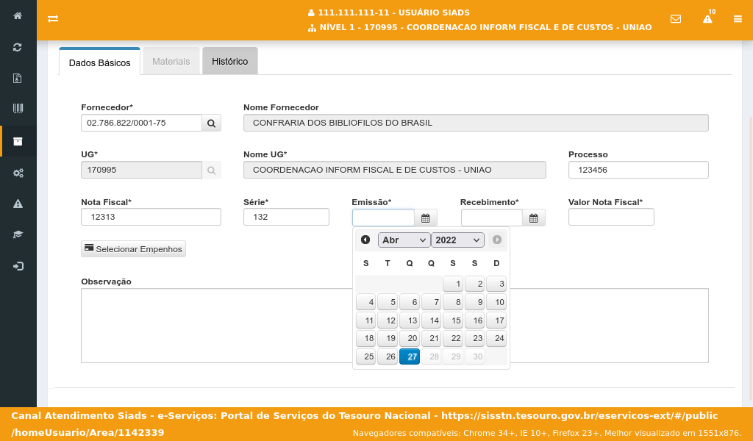This screenshot has width=753, height=441.
Task: Click the Selecionar Empenhos button
Action: click(134, 249)
